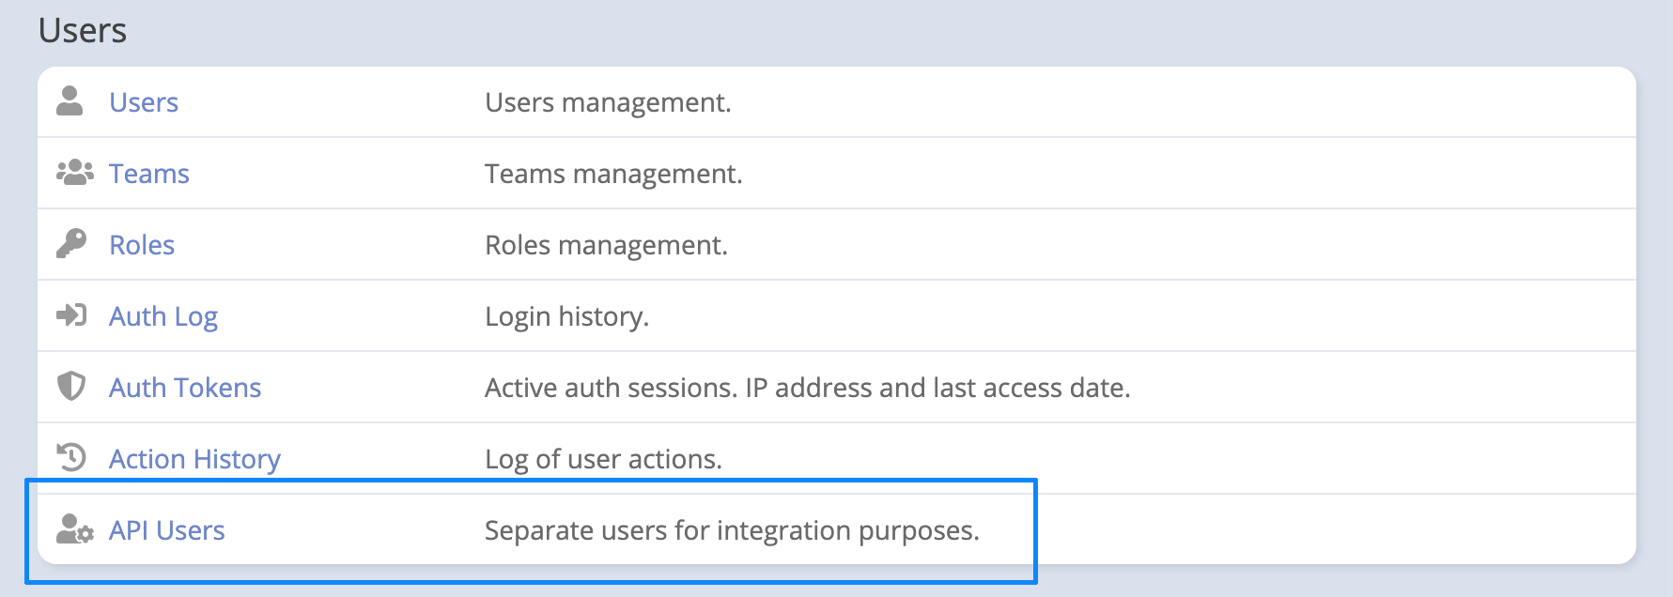
Task: Click the 'Log of user actions.' description
Action: [603, 459]
